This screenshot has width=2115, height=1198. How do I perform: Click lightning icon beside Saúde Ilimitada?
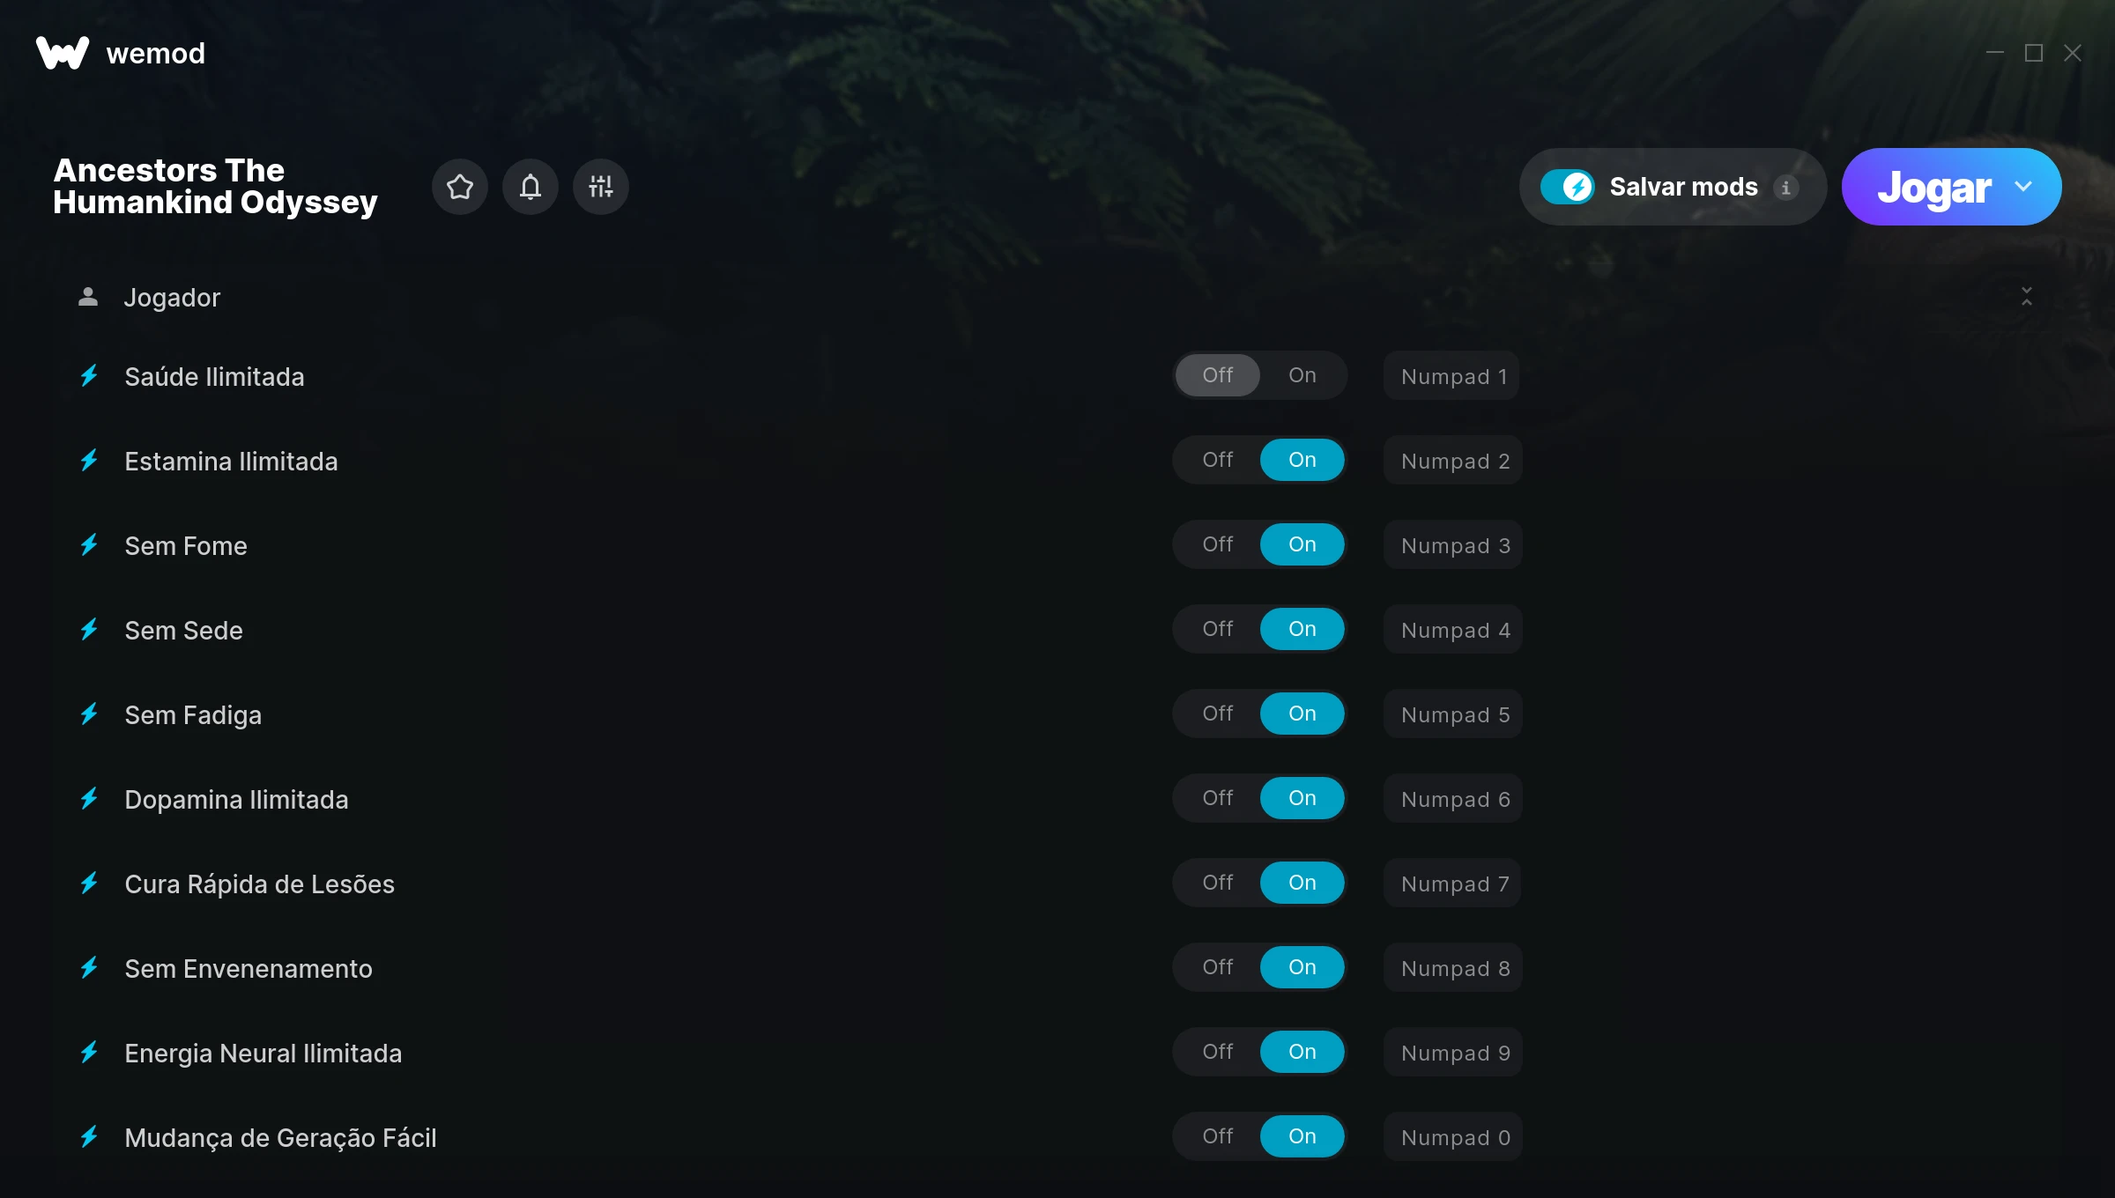tap(89, 376)
